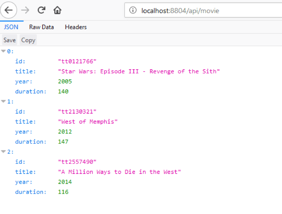
Task: Select the year value 2014
Action: click(x=65, y=182)
